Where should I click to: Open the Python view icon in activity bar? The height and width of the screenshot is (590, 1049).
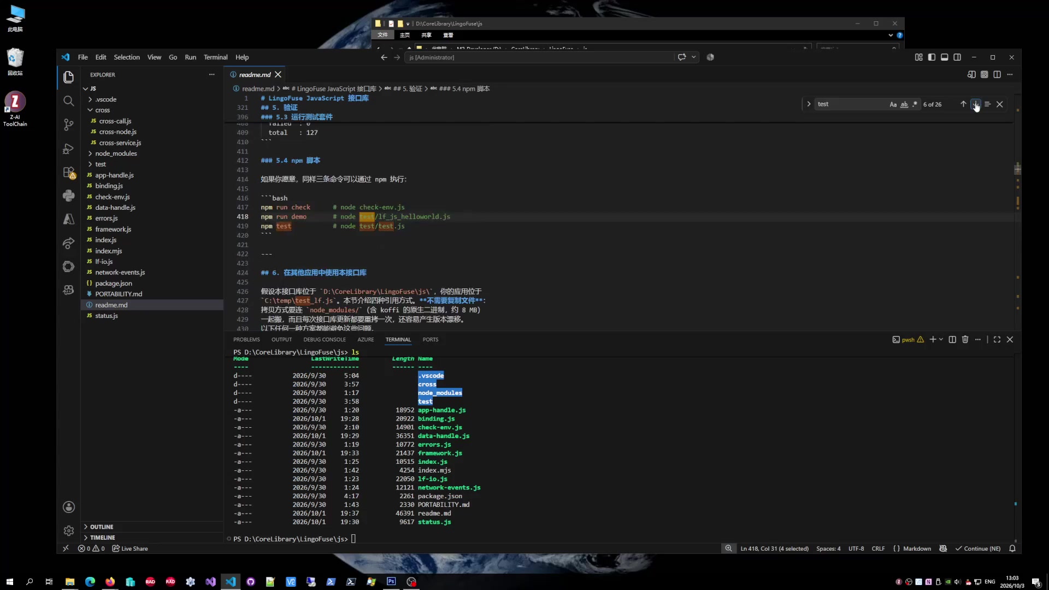pos(68,196)
